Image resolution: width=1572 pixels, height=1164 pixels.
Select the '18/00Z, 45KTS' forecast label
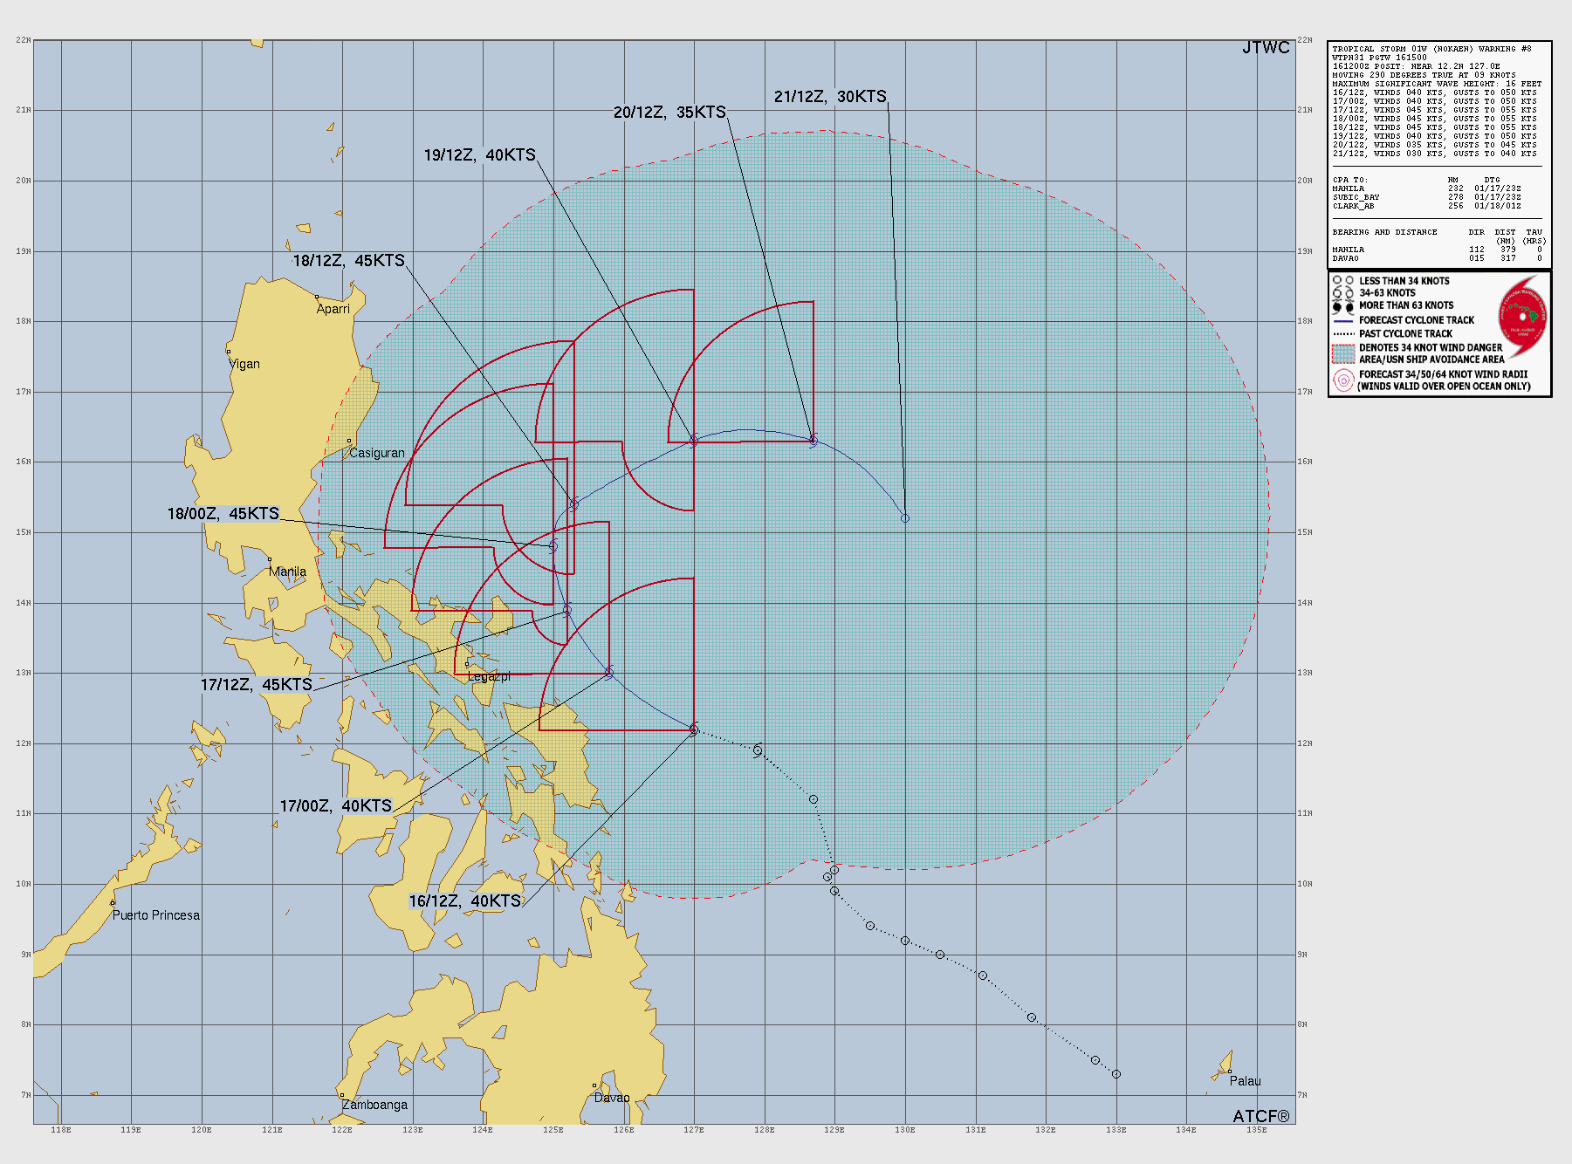[x=223, y=514]
